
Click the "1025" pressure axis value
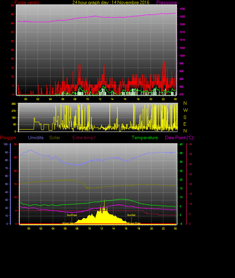(x=182, y=17)
